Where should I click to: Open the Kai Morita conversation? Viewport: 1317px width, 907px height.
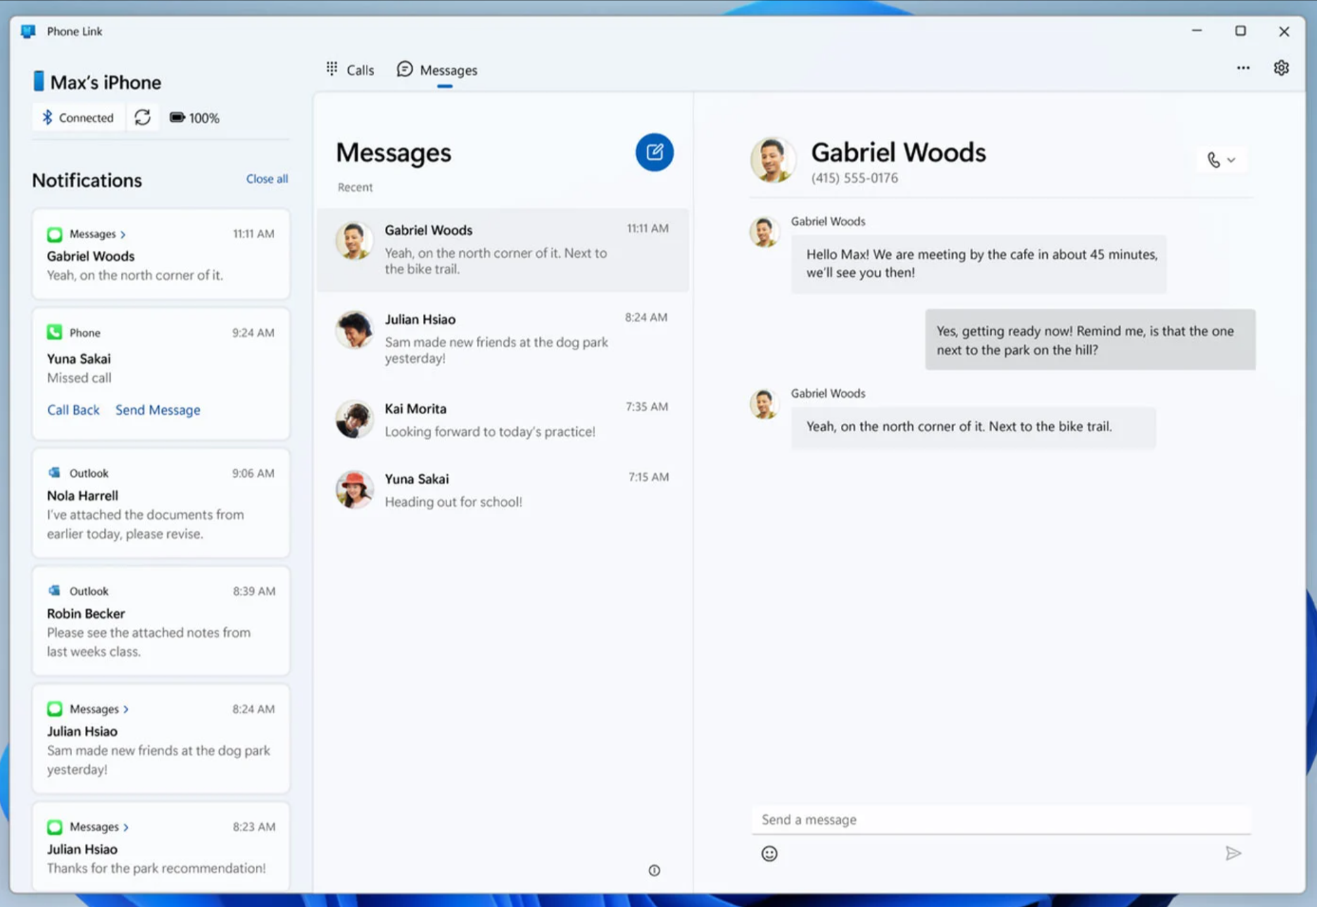(503, 419)
